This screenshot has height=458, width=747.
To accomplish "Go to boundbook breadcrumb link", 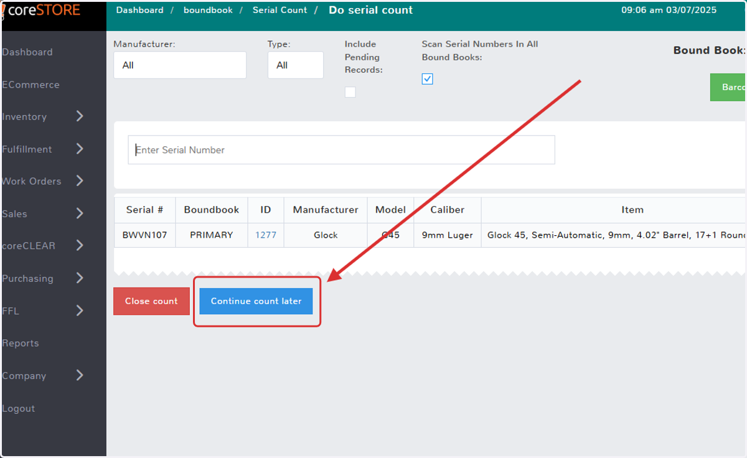I will coord(208,10).
